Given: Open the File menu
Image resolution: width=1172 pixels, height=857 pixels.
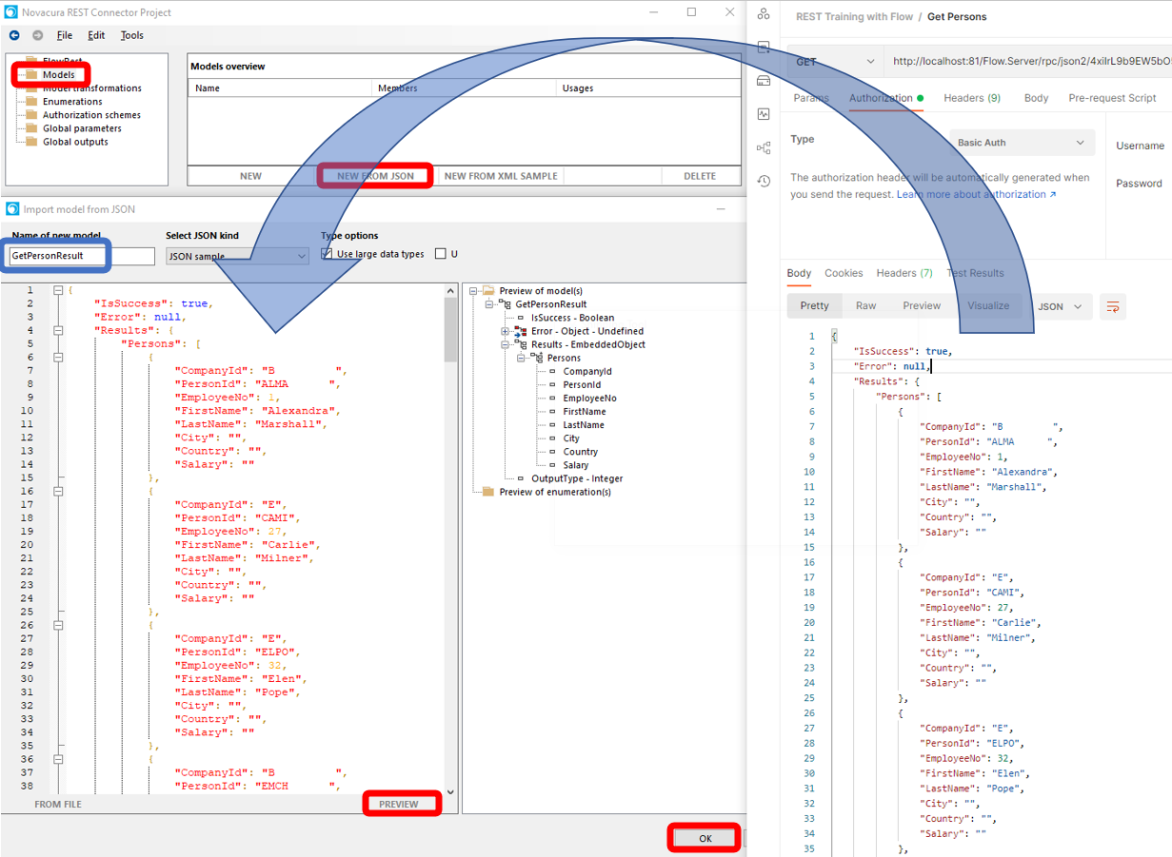Looking at the screenshot, I should 64,35.
